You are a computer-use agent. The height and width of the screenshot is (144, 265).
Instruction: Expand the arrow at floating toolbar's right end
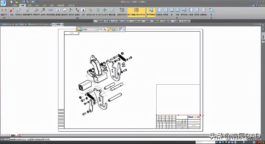point(123,30)
